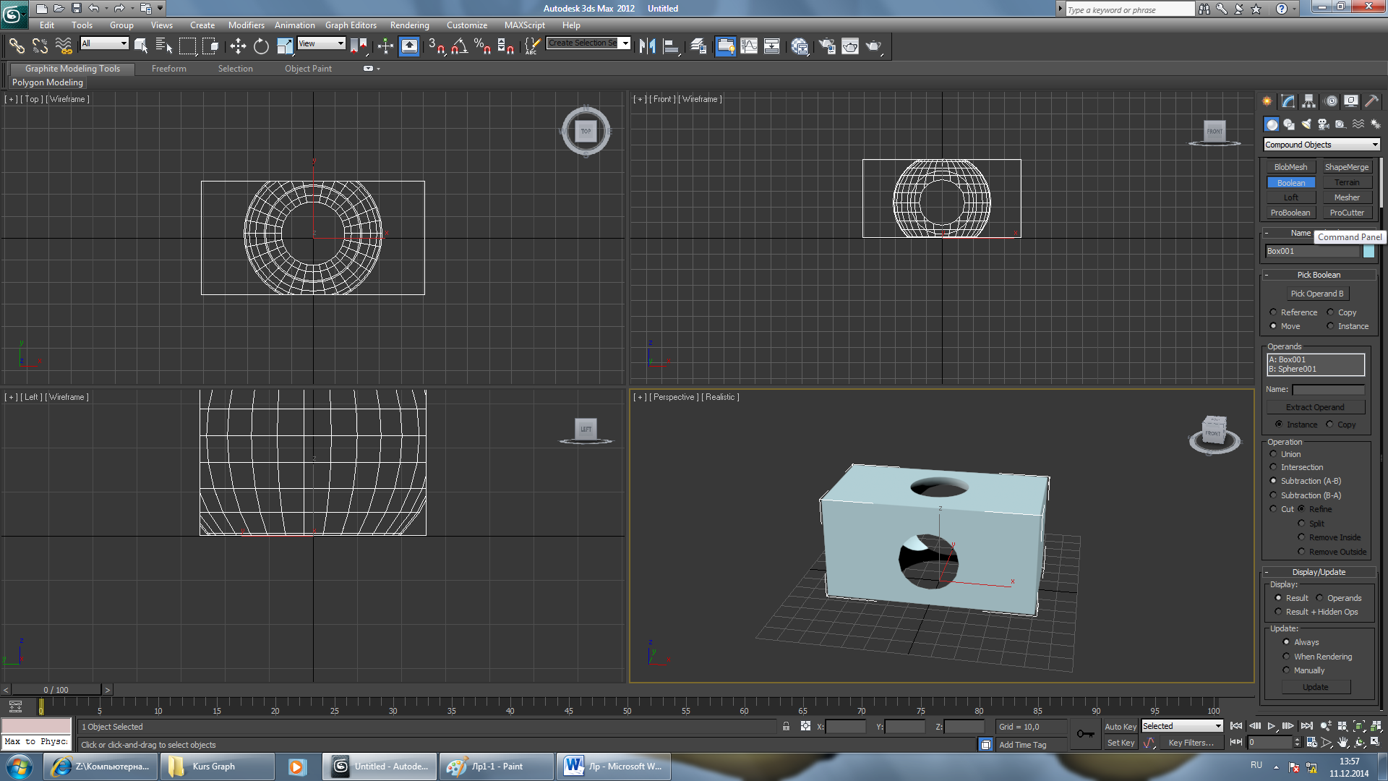Image resolution: width=1388 pixels, height=781 pixels.
Task: Activate the Select Object tool
Action: [x=141, y=46]
